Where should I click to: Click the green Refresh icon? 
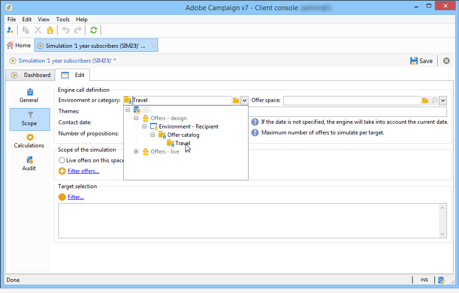(93, 30)
